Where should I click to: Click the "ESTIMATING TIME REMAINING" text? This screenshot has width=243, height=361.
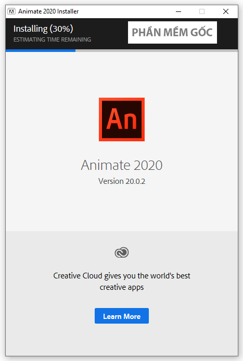pos(52,39)
